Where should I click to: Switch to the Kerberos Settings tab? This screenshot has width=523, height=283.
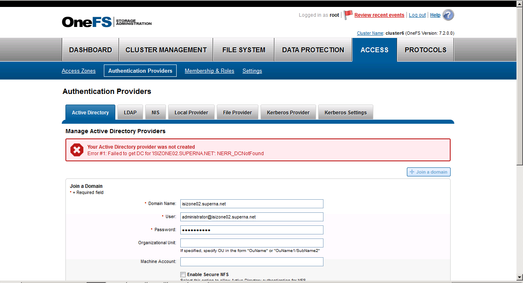click(x=346, y=112)
